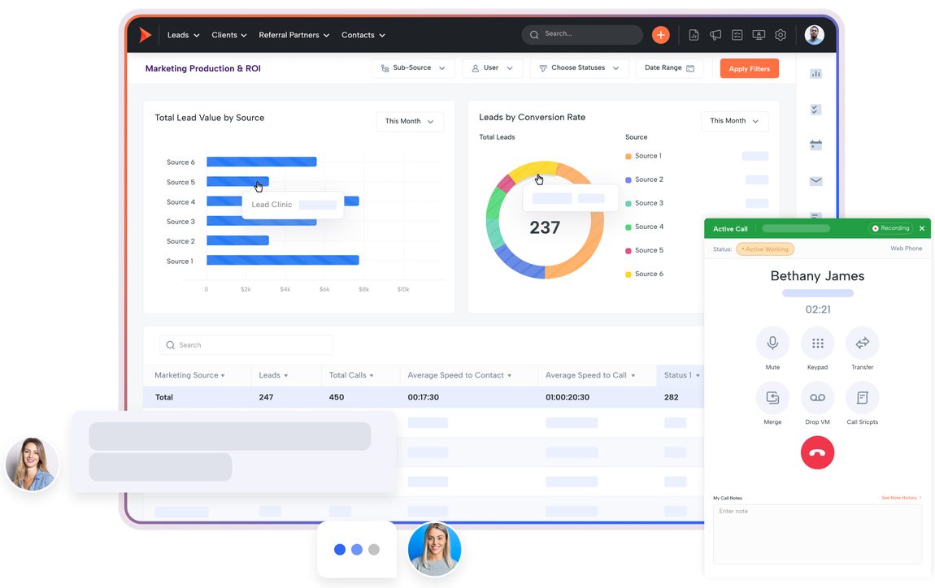Image resolution: width=935 pixels, height=588 pixels.
Task: Sort by Average Speed to Contact column
Action: click(459, 375)
